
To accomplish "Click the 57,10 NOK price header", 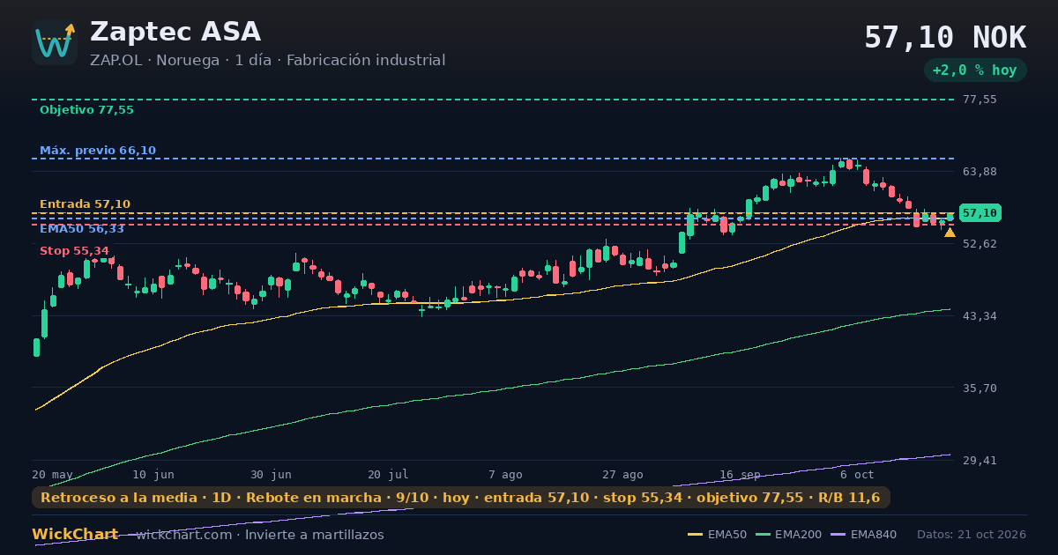I will (945, 38).
